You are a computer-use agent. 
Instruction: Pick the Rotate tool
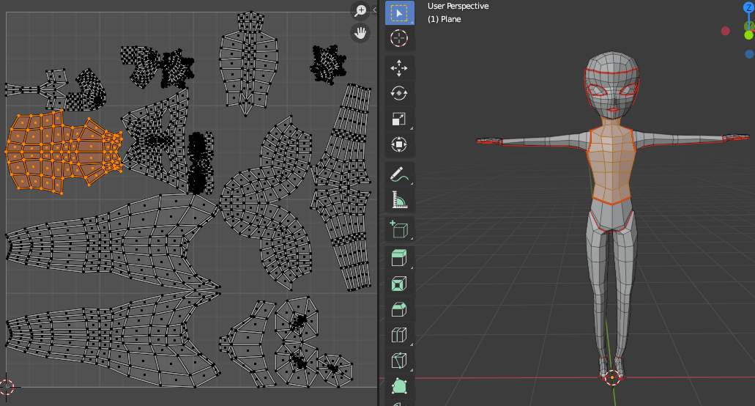(399, 93)
